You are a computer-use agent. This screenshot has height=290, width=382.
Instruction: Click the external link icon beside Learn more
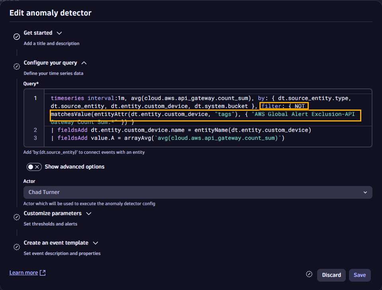43,273
